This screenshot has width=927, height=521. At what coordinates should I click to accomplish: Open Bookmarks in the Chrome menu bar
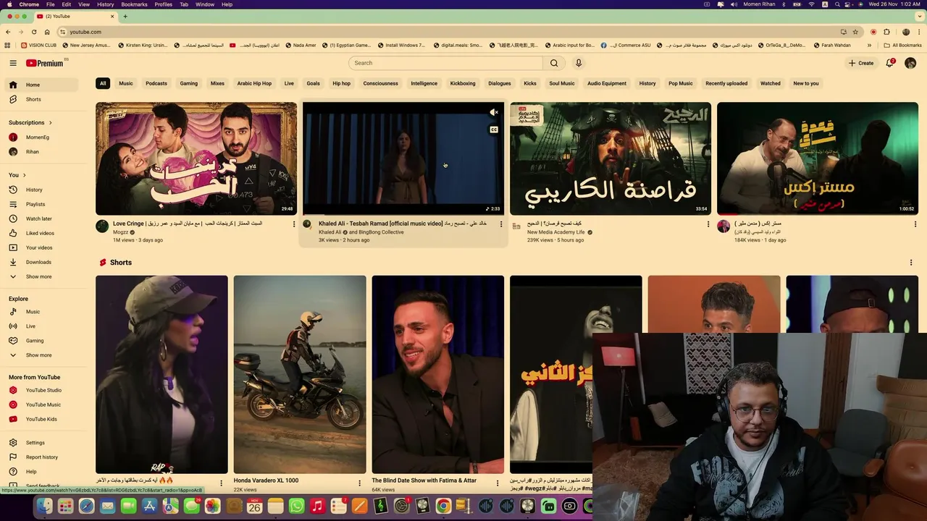[134, 4]
